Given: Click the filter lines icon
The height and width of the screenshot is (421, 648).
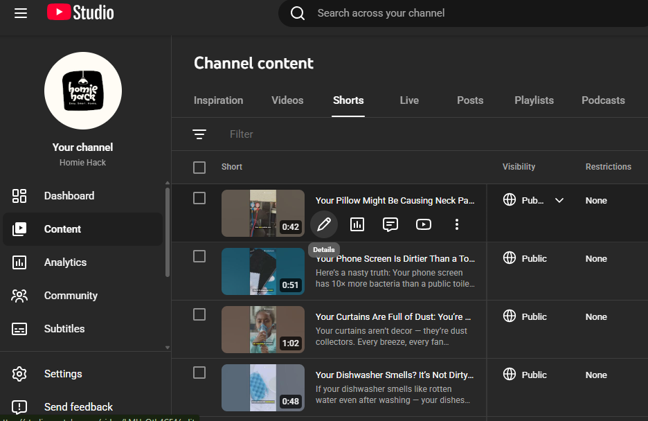Looking at the screenshot, I should pyautogui.click(x=199, y=134).
